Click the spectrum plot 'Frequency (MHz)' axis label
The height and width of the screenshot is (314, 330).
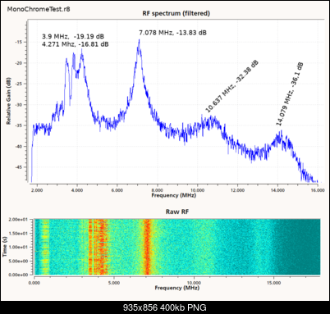(x=174, y=195)
